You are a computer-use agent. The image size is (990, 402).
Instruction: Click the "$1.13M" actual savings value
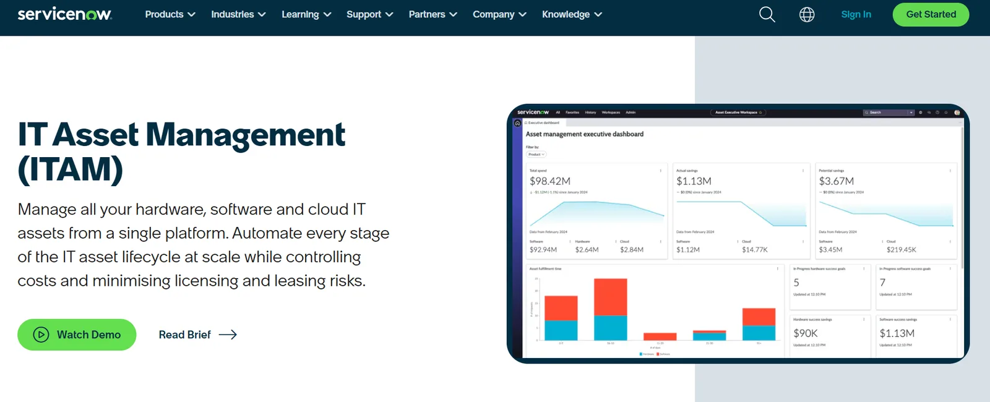click(x=694, y=181)
